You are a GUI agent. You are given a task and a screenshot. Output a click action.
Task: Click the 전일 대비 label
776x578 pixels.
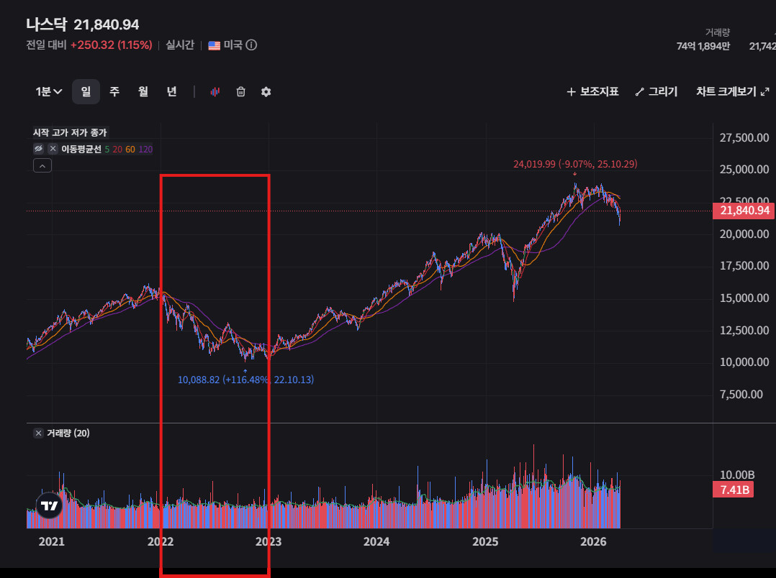pos(46,45)
